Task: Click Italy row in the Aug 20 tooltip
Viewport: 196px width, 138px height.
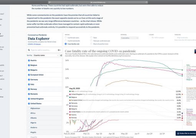Action: pos(125,91)
